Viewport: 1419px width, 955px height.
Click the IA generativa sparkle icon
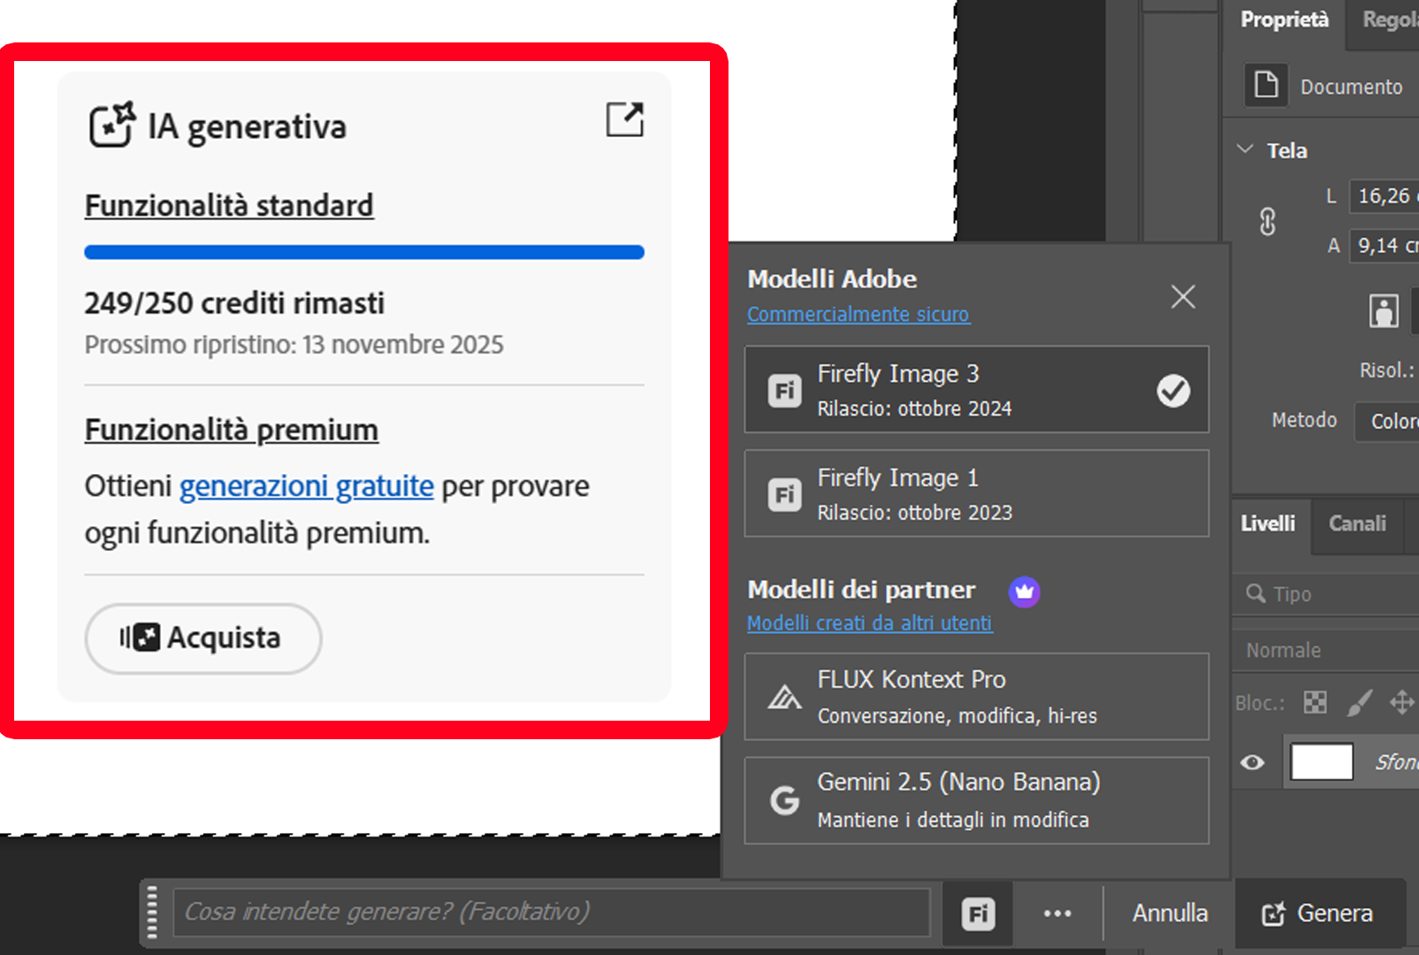(x=112, y=124)
